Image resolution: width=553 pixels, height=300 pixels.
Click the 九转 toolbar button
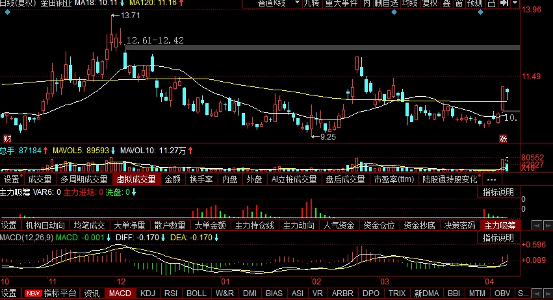(x=312, y=3)
